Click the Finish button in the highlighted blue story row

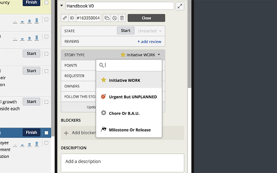[31, 132]
